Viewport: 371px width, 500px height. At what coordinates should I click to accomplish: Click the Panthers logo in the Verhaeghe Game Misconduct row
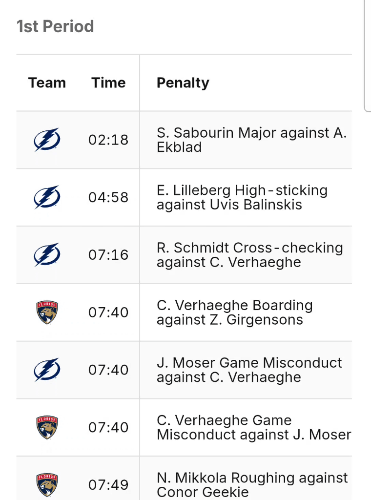47,428
